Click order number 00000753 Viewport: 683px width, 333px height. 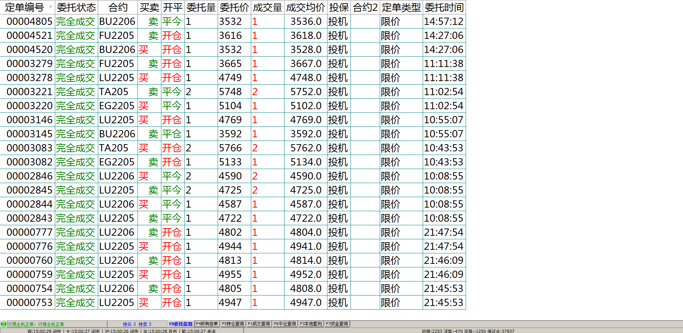click(30, 303)
